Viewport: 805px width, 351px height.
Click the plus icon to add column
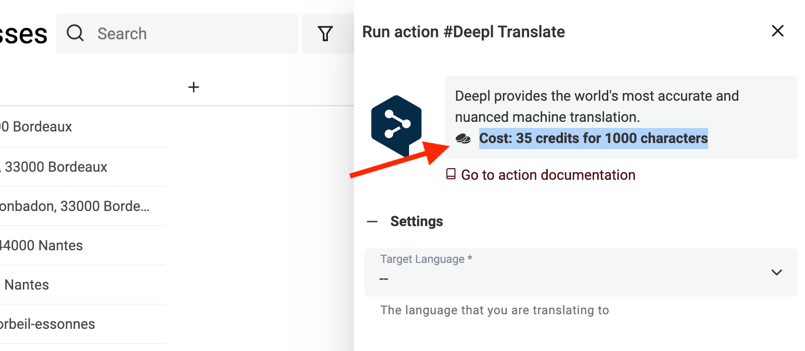click(x=194, y=87)
